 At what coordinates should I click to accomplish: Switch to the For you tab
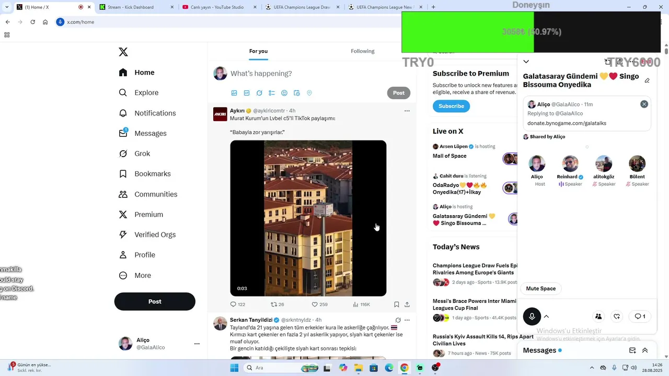point(258,51)
